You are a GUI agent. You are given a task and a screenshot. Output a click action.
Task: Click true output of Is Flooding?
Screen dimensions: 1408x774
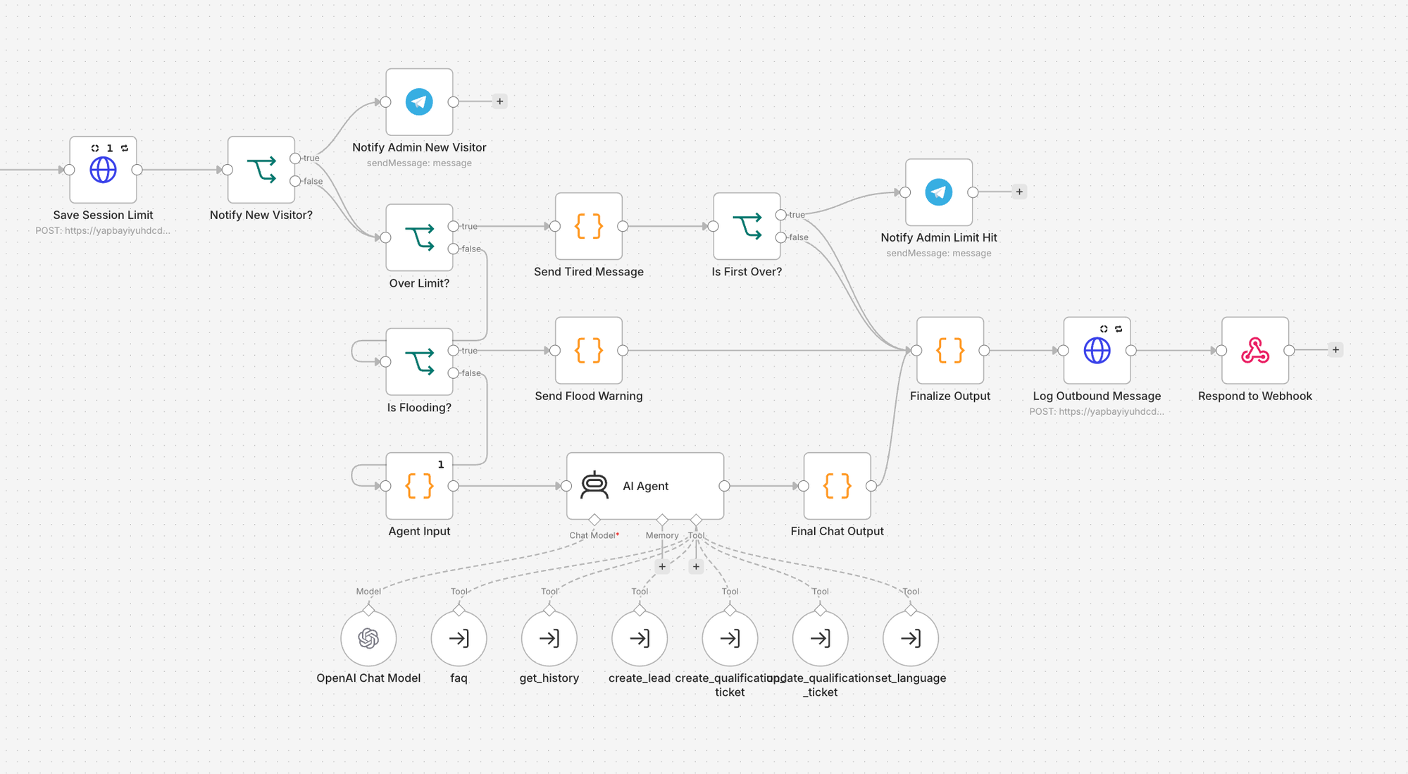pyautogui.click(x=453, y=350)
